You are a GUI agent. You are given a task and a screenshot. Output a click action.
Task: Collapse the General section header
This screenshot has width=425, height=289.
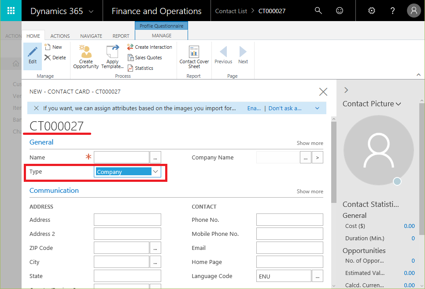pos(41,142)
